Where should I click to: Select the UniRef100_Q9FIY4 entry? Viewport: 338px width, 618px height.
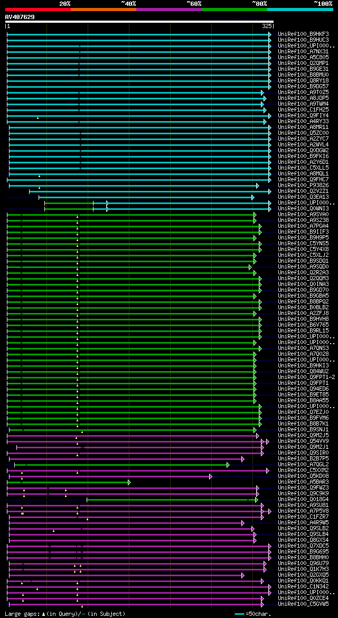pos(303,115)
